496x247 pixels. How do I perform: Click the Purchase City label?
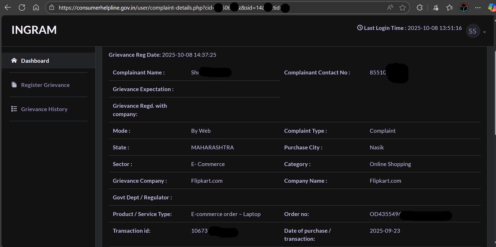point(303,147)
